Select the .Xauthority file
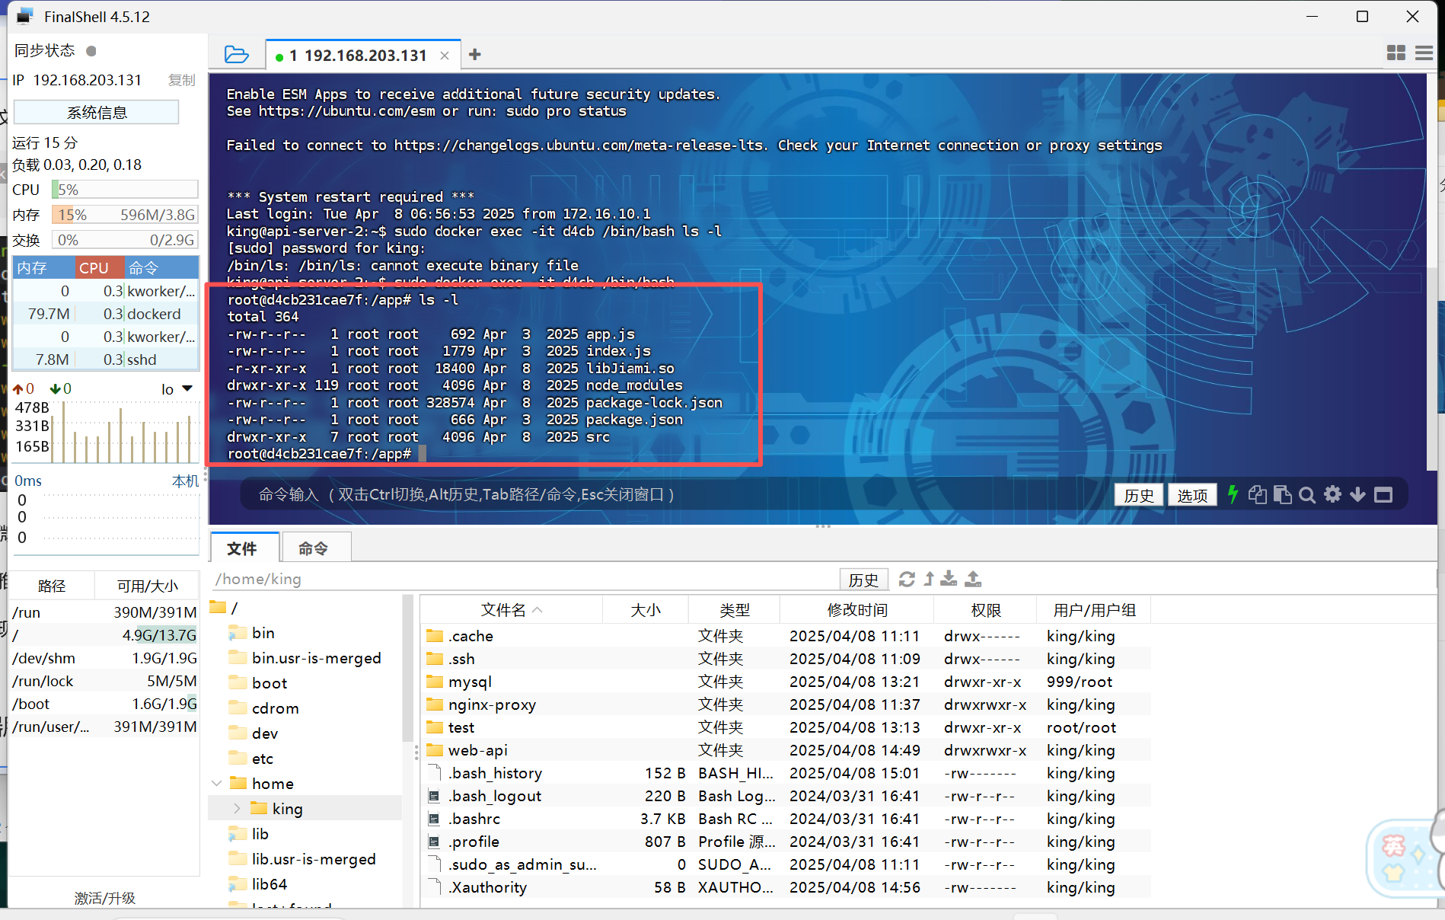Viewport: 1445px width, 920px height. (785, 887)
